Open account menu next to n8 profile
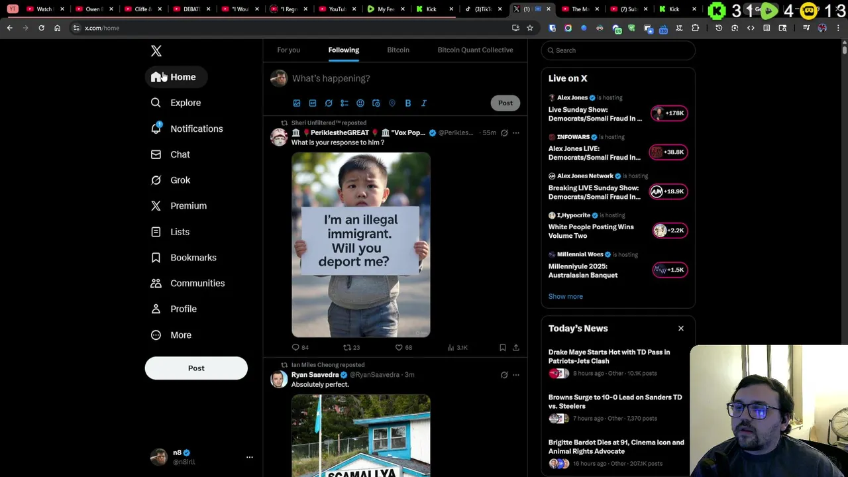This screenshot has width=848, height=477. [250, 457]
